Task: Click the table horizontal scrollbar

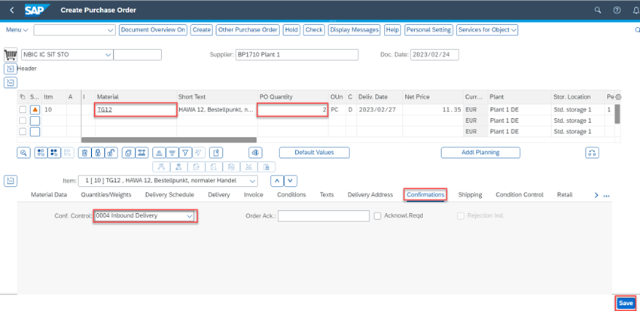Action: click(169, 139)
